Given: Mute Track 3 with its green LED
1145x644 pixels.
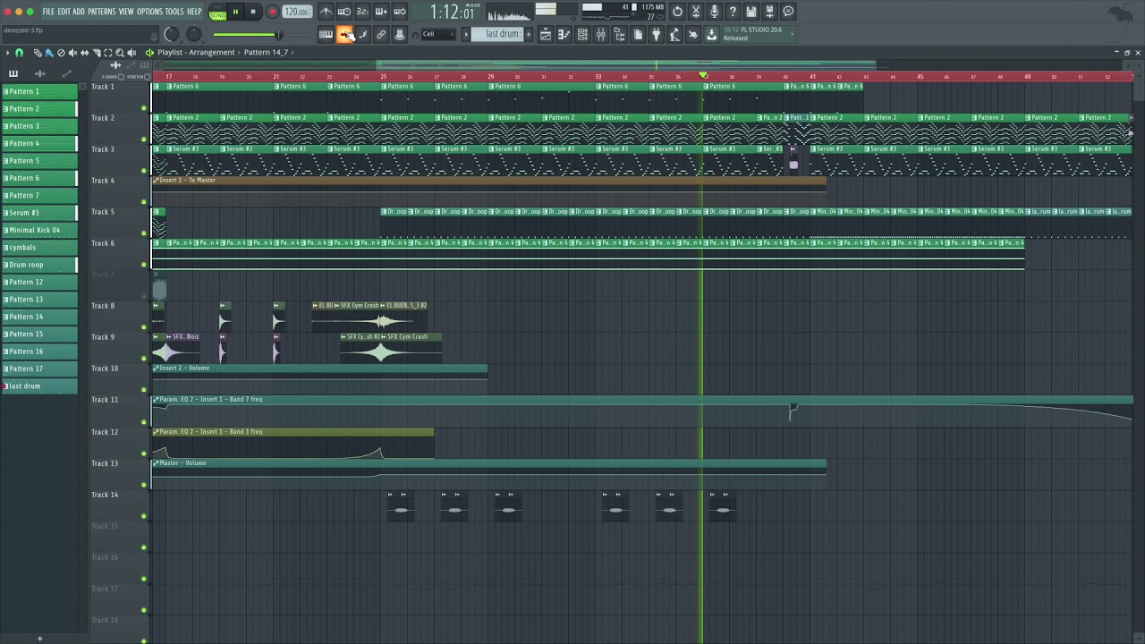Looking at the screenshot, I should 143,171.
